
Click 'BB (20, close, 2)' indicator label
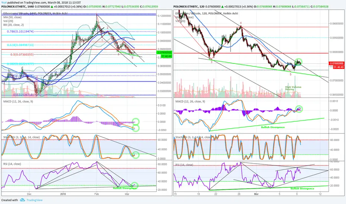tap(13, 25)
